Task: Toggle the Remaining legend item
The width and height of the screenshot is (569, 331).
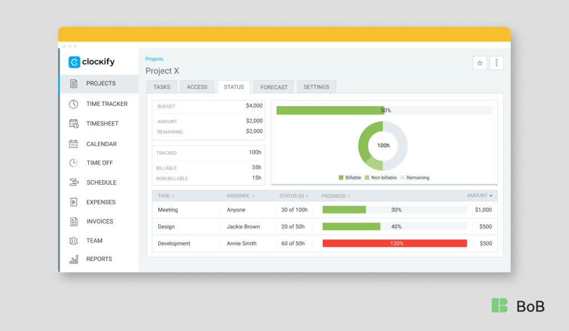Action: (x=412, y=177)
